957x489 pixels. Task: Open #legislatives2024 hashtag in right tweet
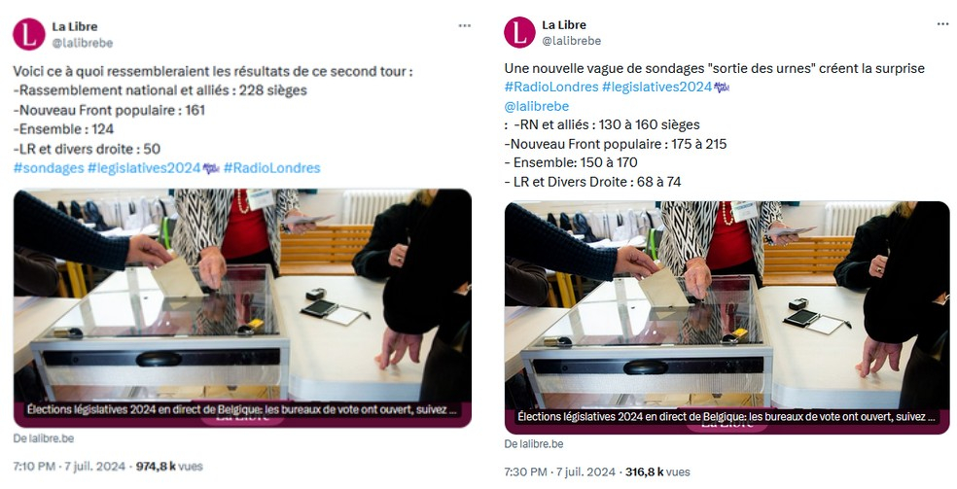pyautogui.click(x=657, y=87)
